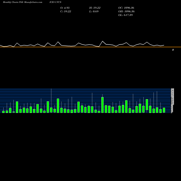This screenshot has height=181, width=181.
Task: Click the highest peak of the white line
Action: 102,41
